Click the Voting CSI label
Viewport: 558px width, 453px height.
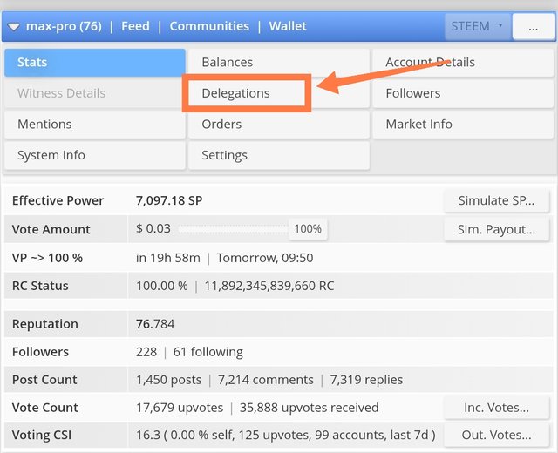coord(41,435)
